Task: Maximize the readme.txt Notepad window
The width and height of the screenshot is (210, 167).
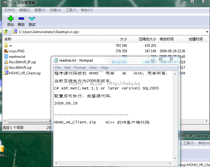Action: pos(161,59)
